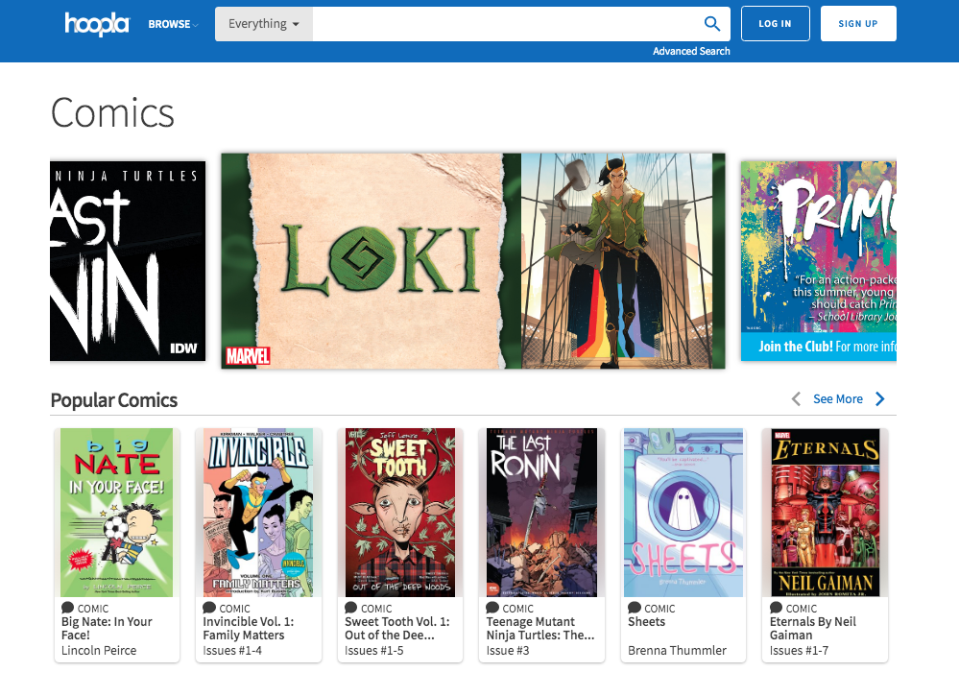Viewport: 959px width, 696px height.
Task: Click 'Issues #1-5' under Sweet Tooth
Action: tap(374, 651)
